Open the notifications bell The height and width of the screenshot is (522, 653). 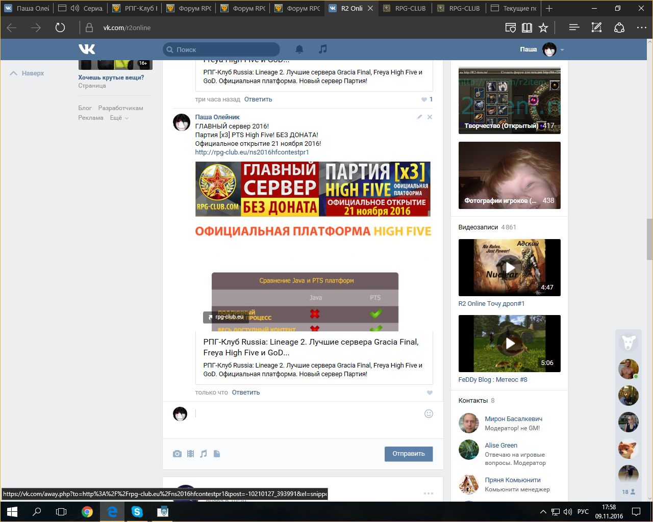(299, 49)
